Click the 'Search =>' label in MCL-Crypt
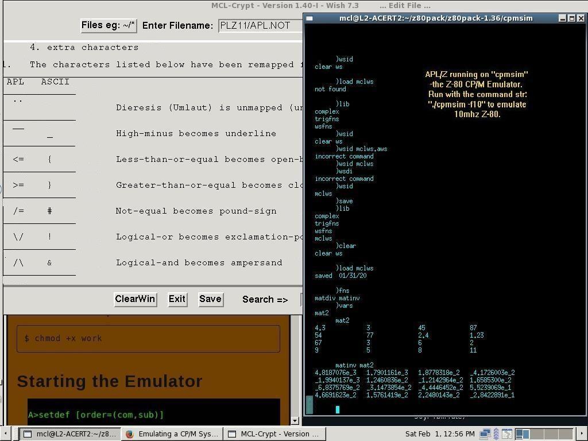Viewport: 588px width, 441px height. [x=265, y=300]
